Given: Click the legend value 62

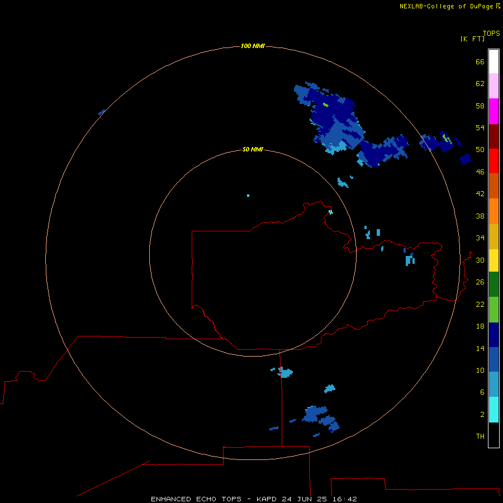Looking at the screenshot, I should 480,83.
